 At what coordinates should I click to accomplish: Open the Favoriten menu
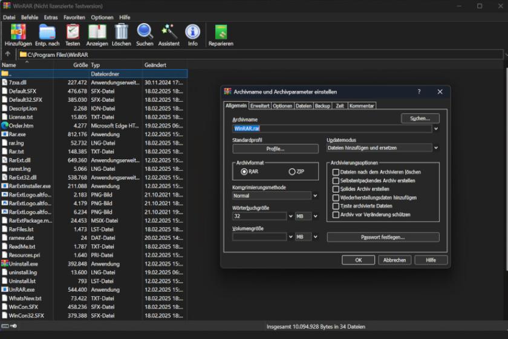click(74, 17)
